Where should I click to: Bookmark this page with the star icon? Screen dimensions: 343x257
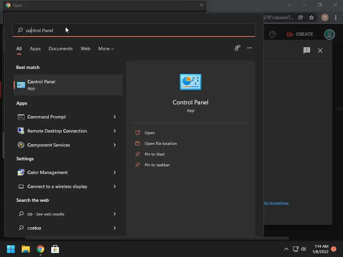pyautogui.click(x=312, y=17)
